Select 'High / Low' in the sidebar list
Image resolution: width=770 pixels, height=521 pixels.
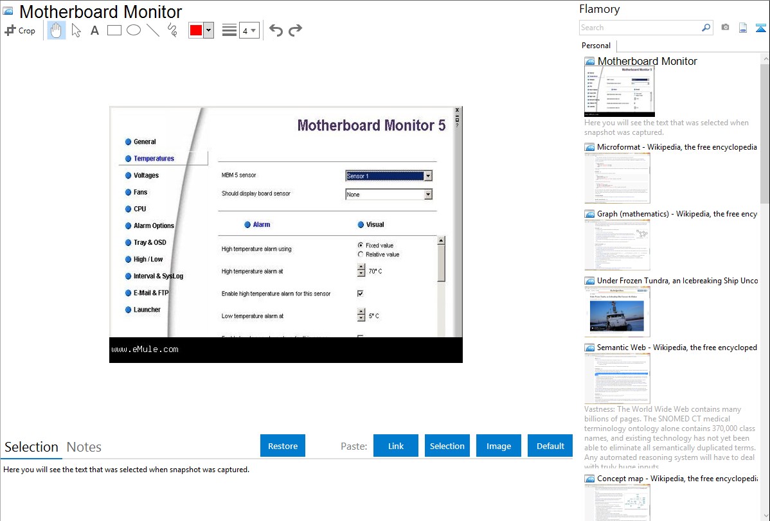tap(144, 260)
